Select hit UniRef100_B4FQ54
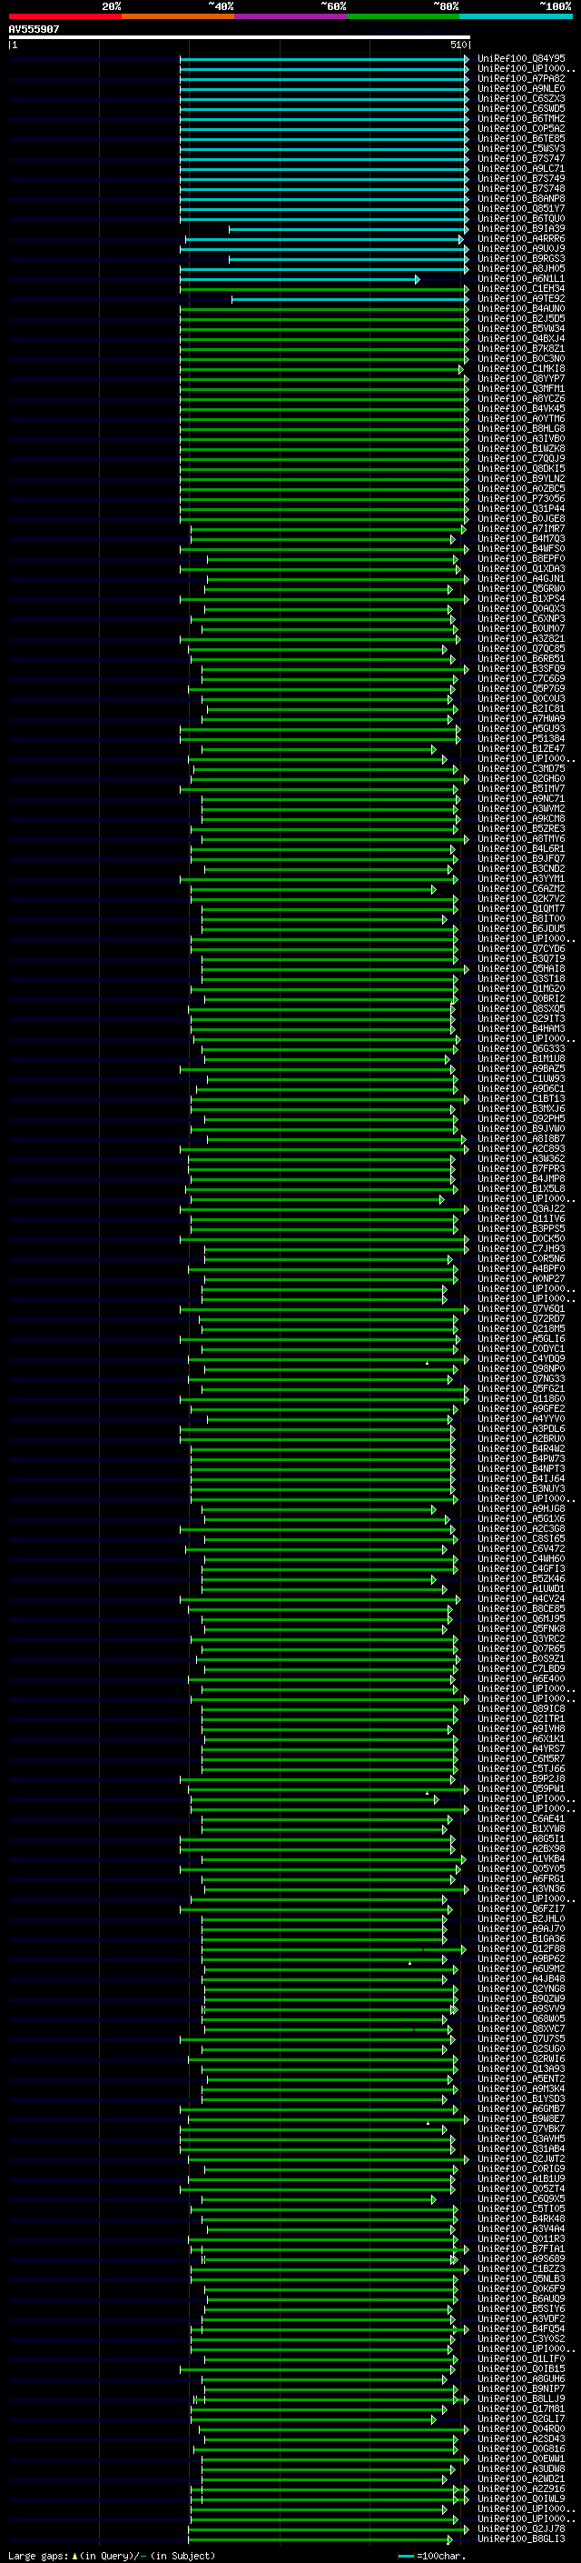581x2563 pixels. coord(521,2329)
